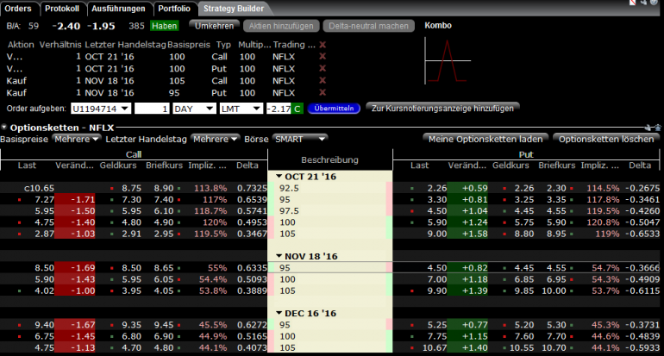Switch to the Ausführungen tab
Image resolution: width=664 pixels, height=356 pixels.
tap(118, 9)
